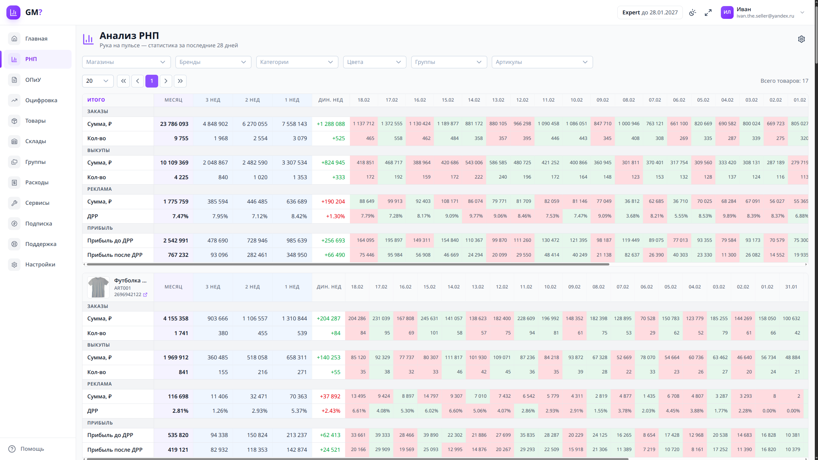Navigate to the ОПиУ menu item
Screen dimensions: 818x460
(x=33, y=80)
